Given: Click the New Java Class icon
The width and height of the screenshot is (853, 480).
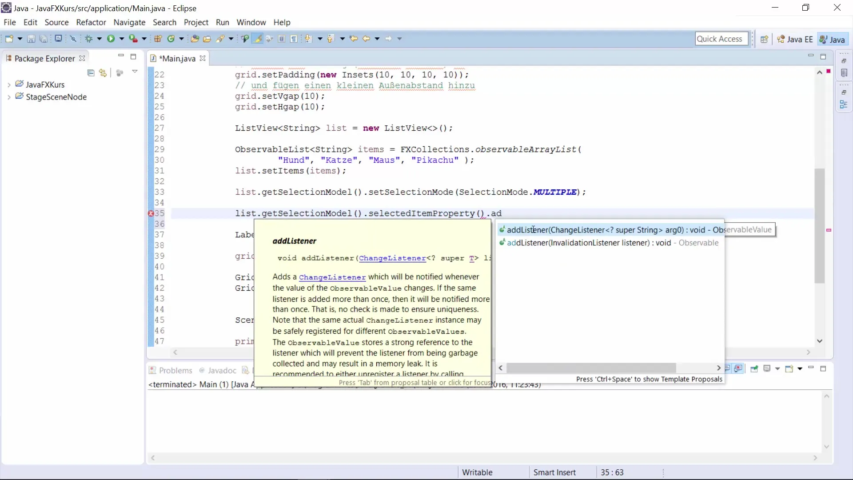Looking at the screenshot, I should pos(171,39).
